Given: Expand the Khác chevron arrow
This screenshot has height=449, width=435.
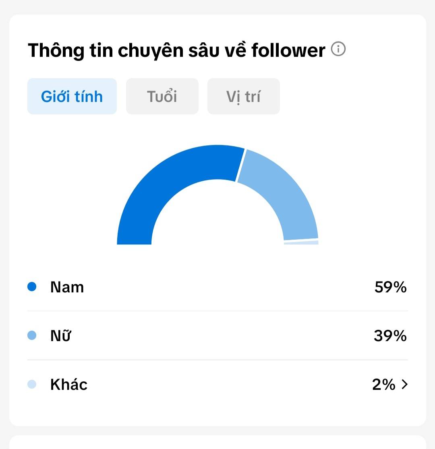Looking at the screenshot, I should click(404, 384).
